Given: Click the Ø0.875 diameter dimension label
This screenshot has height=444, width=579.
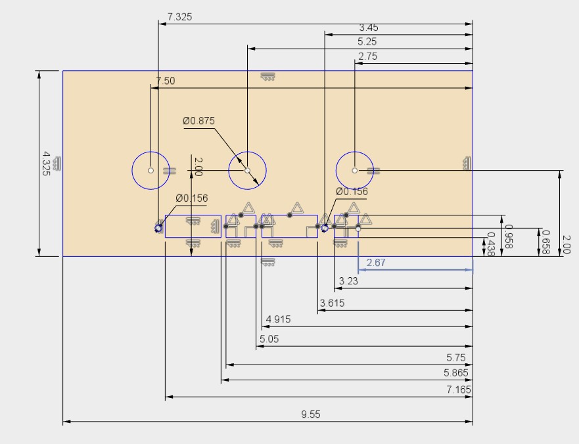Looking at the screenshot, I should click(x=199, y=121).
